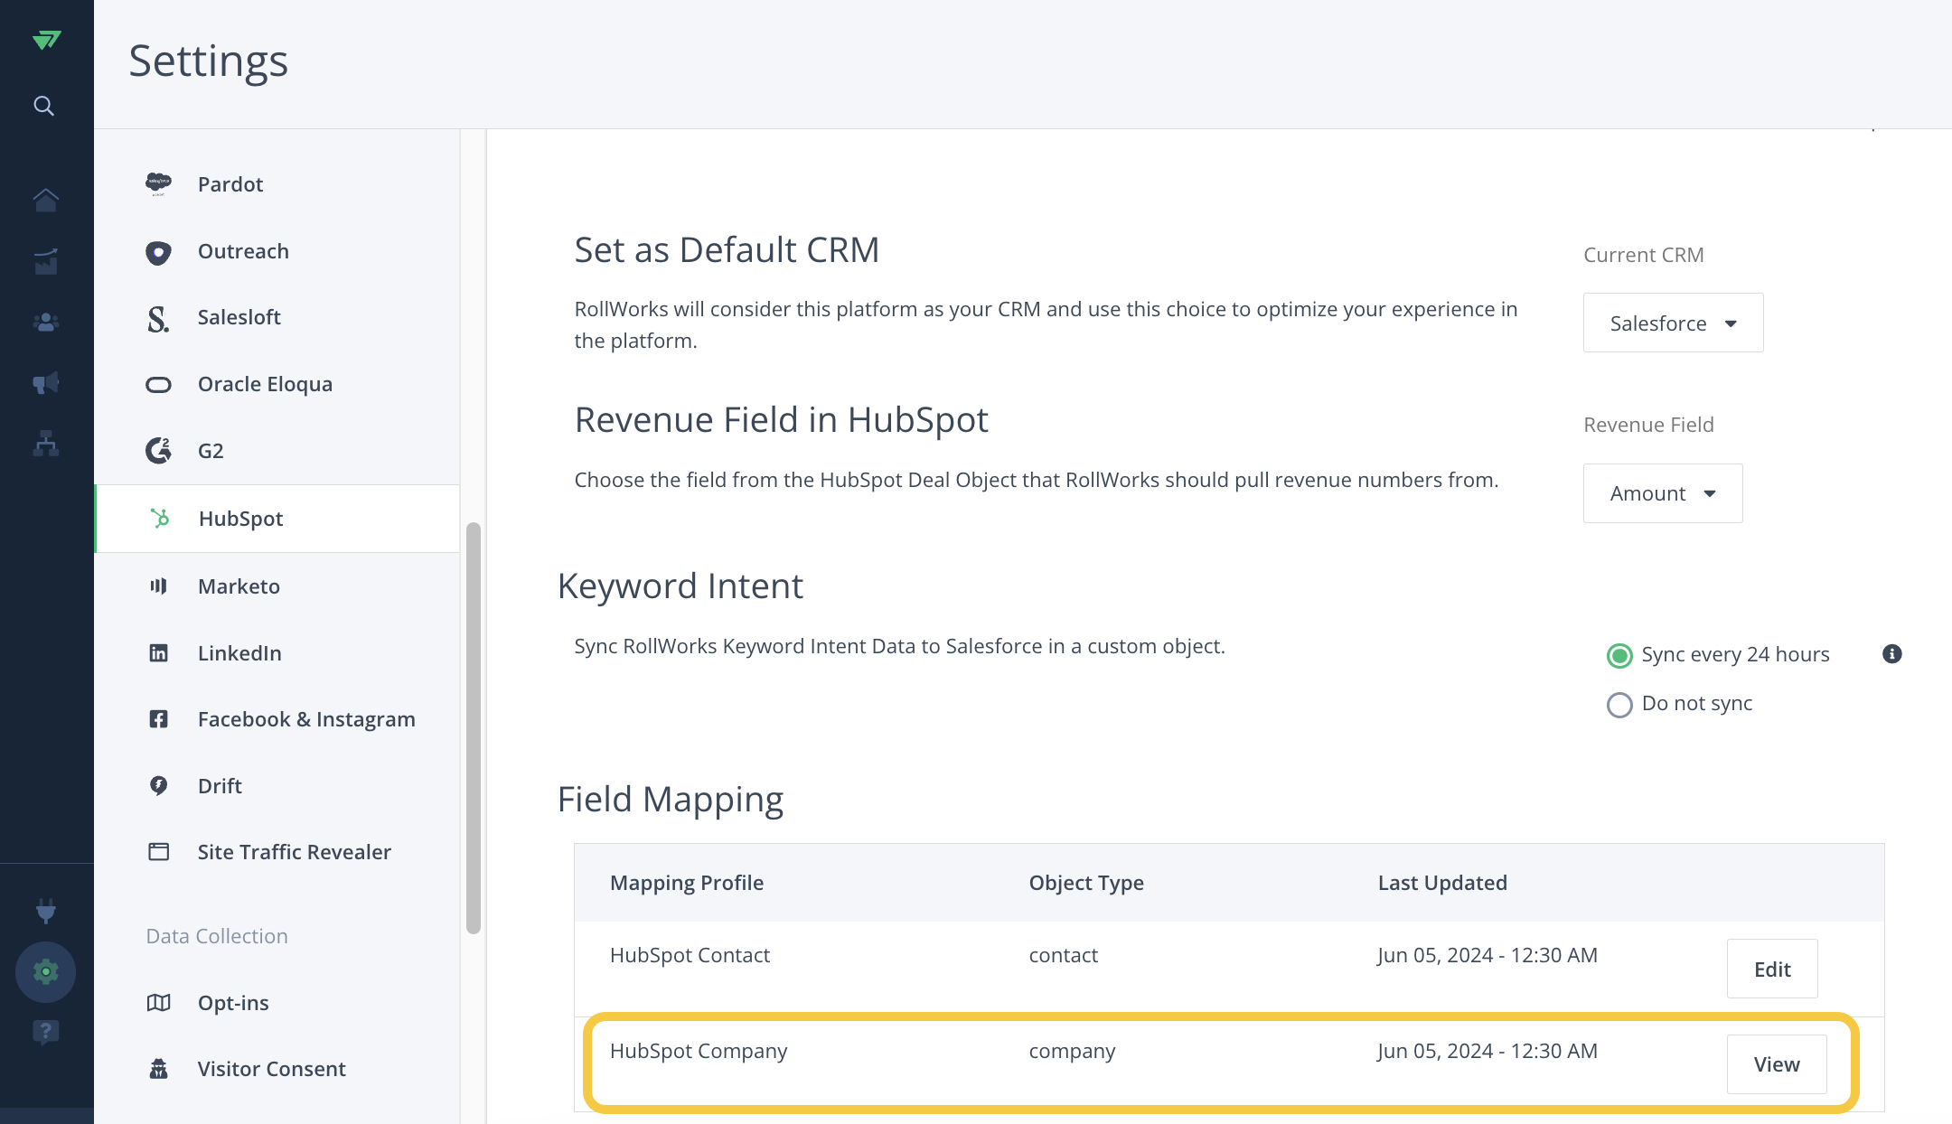
Task: Click the LinkedIn logo icon
Action: click(x=158, y=653)
